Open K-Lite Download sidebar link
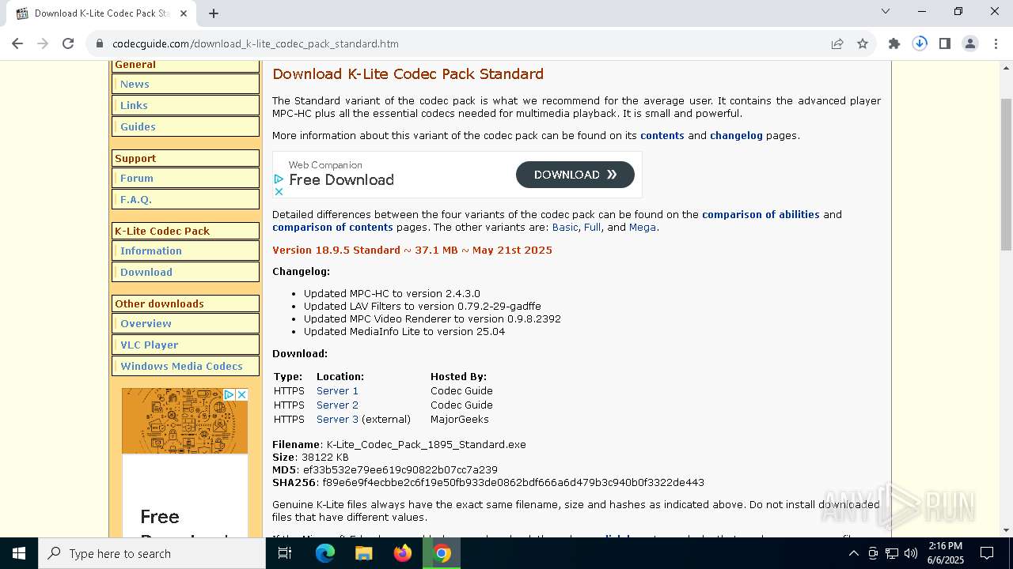Image resolution: width=1013 pixels, height=569 pixels. (146, 273)
